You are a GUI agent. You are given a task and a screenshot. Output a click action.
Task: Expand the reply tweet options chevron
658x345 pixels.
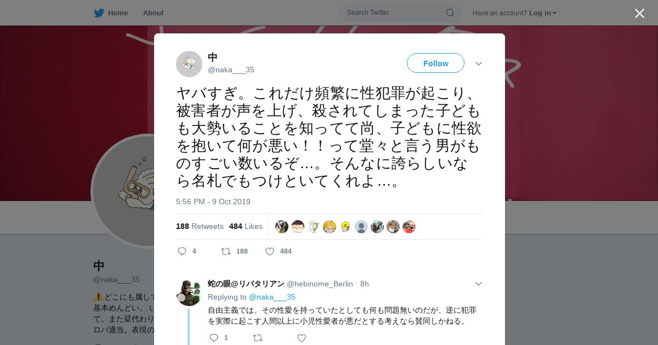coord(478,284)
